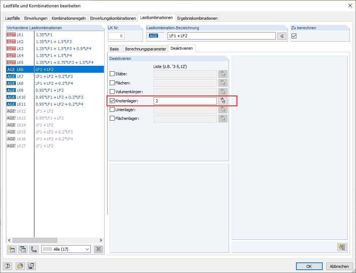This screenshot has width=356, height=273.
Task: Click the pick Flächen selection icon
Action: 223,83
